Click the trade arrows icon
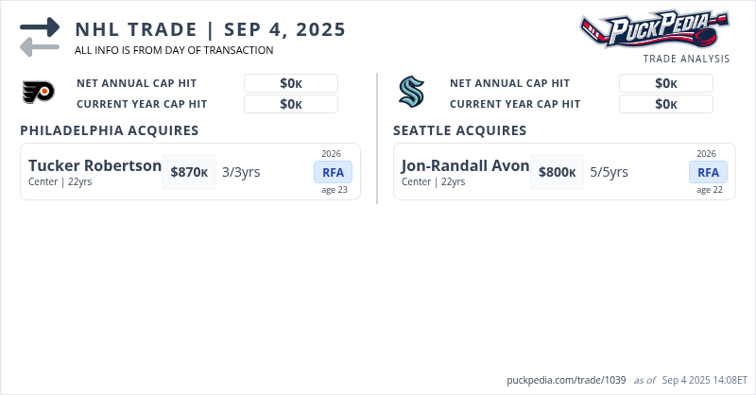The width and height of the screenshot is (756, 395). pyautogui.click(x=40, y=36)
